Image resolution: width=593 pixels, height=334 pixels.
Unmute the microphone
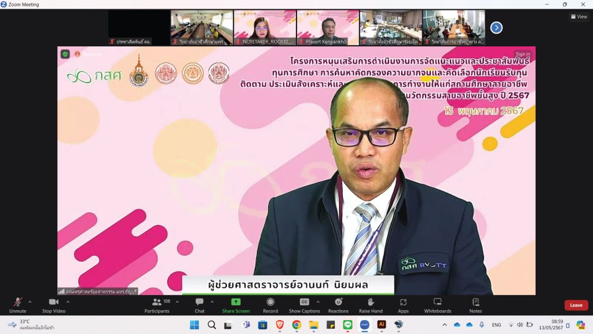17,305
